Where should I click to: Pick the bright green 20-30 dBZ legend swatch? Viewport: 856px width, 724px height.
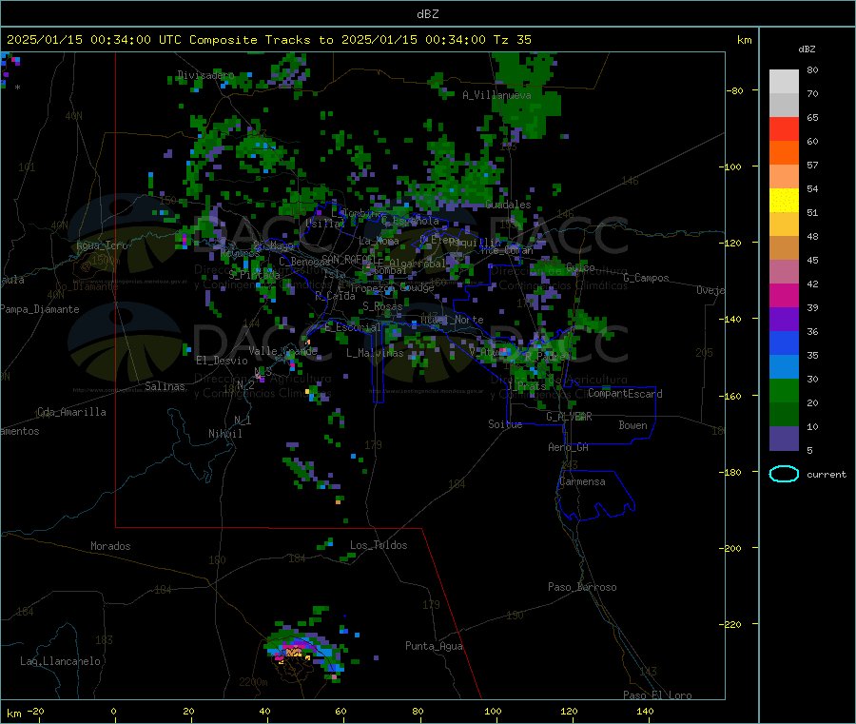pos(784,391)
